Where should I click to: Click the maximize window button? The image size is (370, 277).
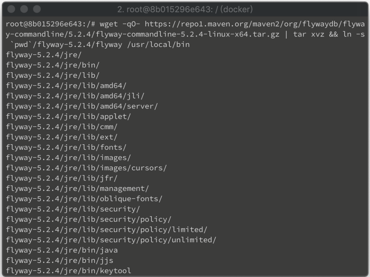tap(37, 9)
